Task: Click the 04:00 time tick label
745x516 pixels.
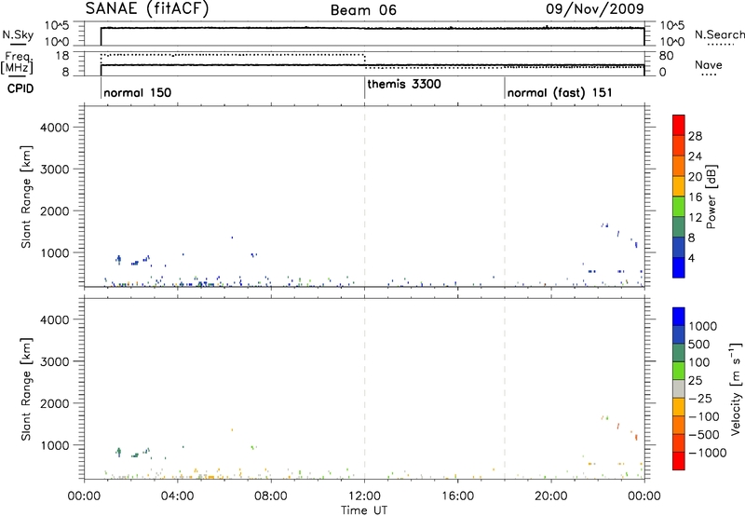Action: [177, 496]
